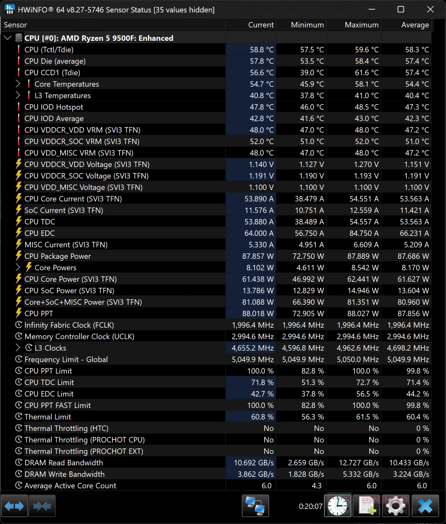Click clock icon beside DRAM Read Bandwidth
Image resolution: width=446 pixels, height=524 pixels.
19,463
